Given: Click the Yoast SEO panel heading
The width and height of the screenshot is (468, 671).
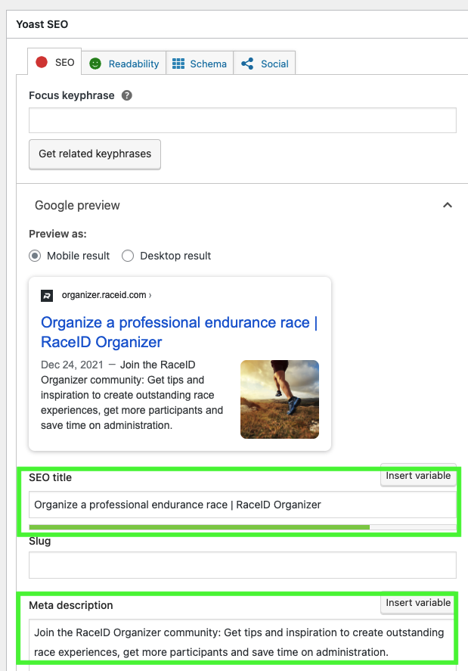Looking at the screenshot, I should click(42, 24).
